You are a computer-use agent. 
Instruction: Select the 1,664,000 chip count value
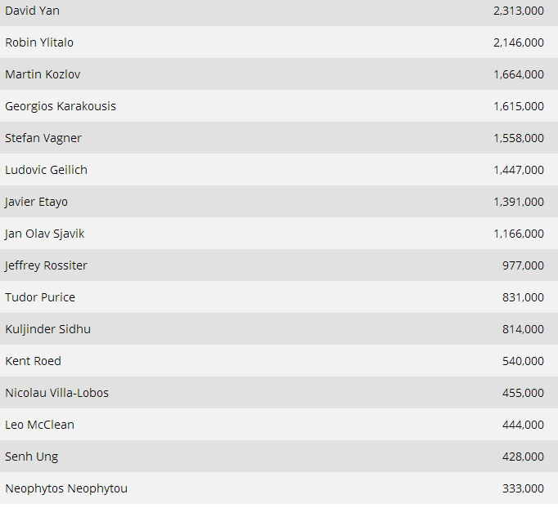(x=518, y=74)
